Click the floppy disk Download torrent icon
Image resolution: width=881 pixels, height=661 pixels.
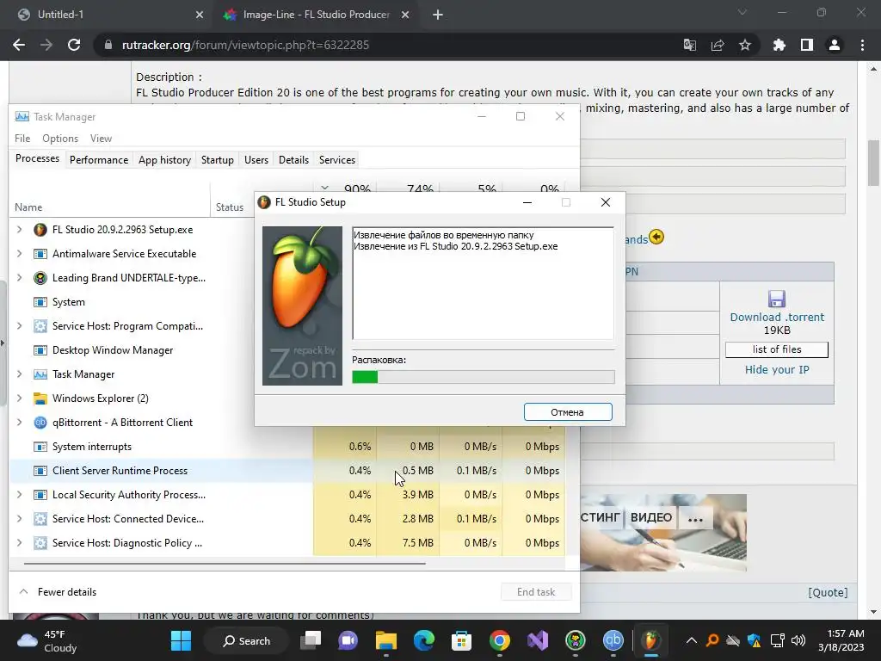click(777, 299)
